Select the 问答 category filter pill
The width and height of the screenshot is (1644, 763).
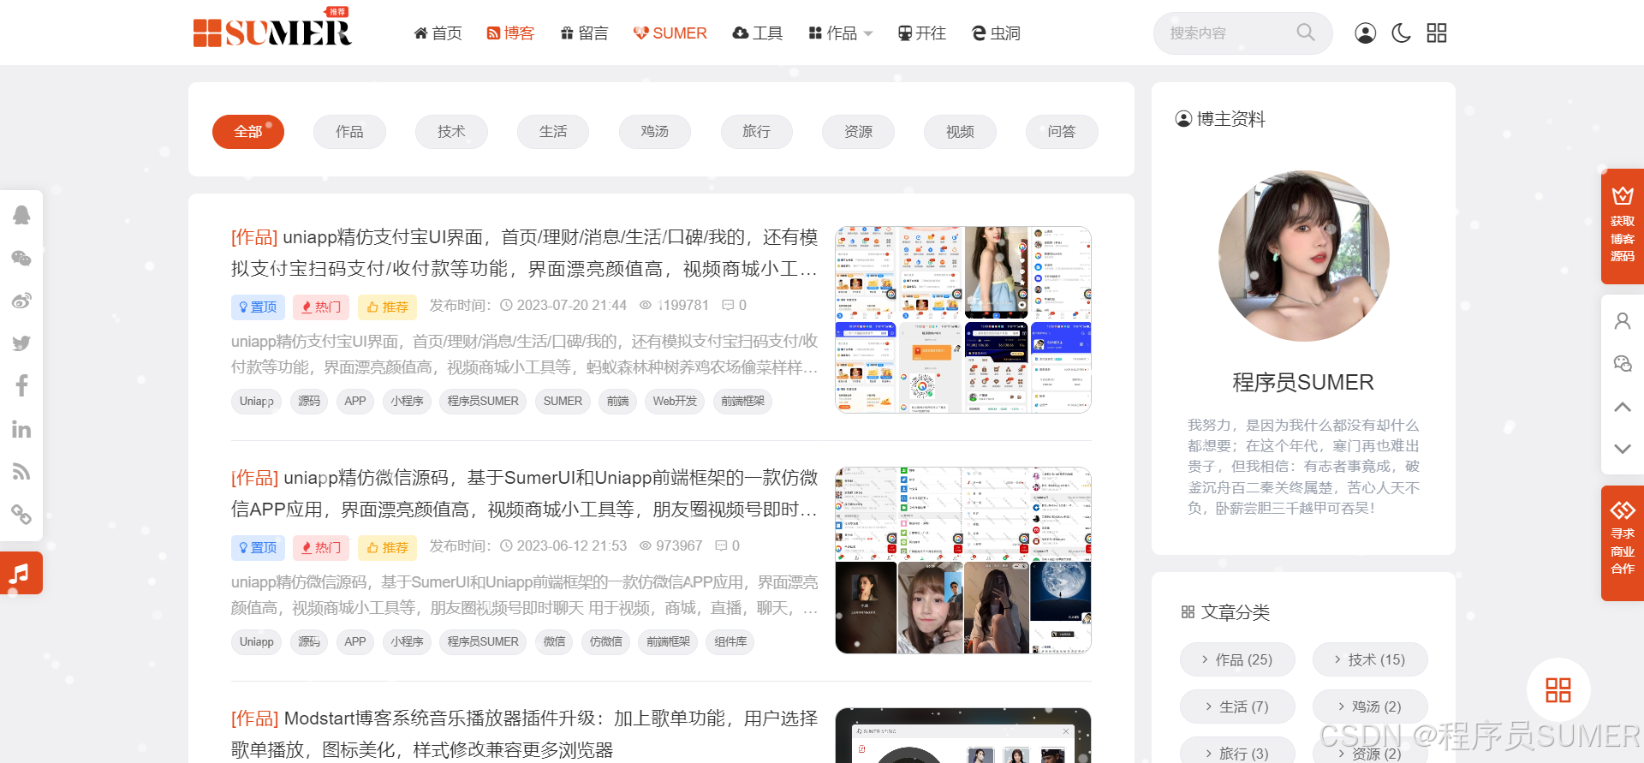(1062, 132)
